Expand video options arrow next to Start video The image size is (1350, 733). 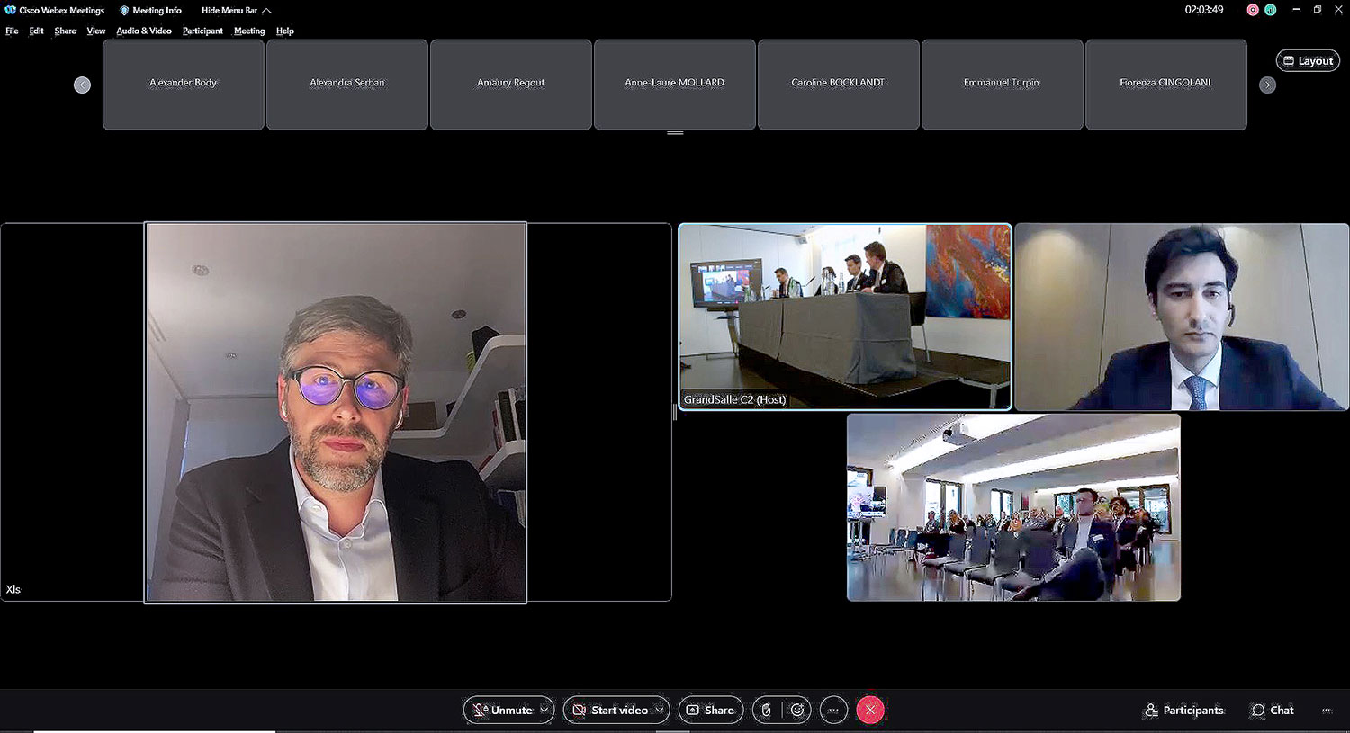[660, 710]
